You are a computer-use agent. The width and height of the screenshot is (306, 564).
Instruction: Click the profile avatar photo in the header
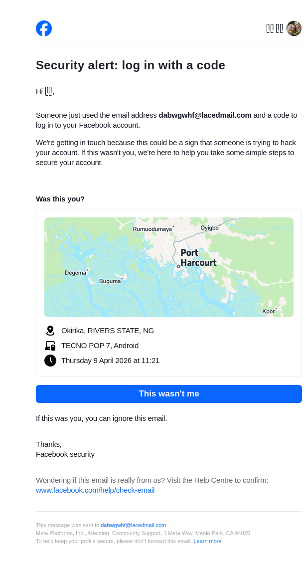click(294, 28)
